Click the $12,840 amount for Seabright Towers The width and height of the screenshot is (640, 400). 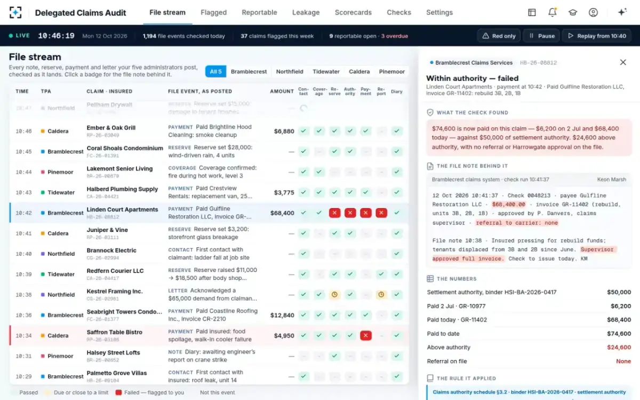coord(282,315)
